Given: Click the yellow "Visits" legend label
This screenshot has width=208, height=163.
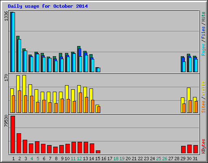Looking at the screenshot, I should click(204, 88).
